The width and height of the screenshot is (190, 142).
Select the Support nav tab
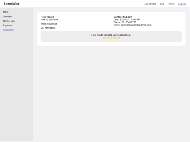[182, 4]
